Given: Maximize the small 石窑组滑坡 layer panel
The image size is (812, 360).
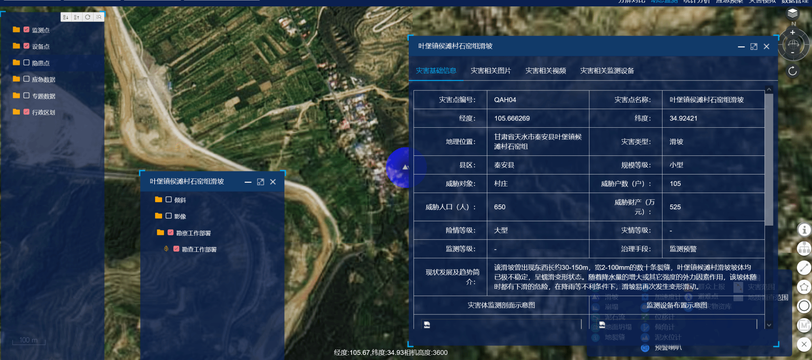Looking at the screenshot, I should click(x=260, y=182).
